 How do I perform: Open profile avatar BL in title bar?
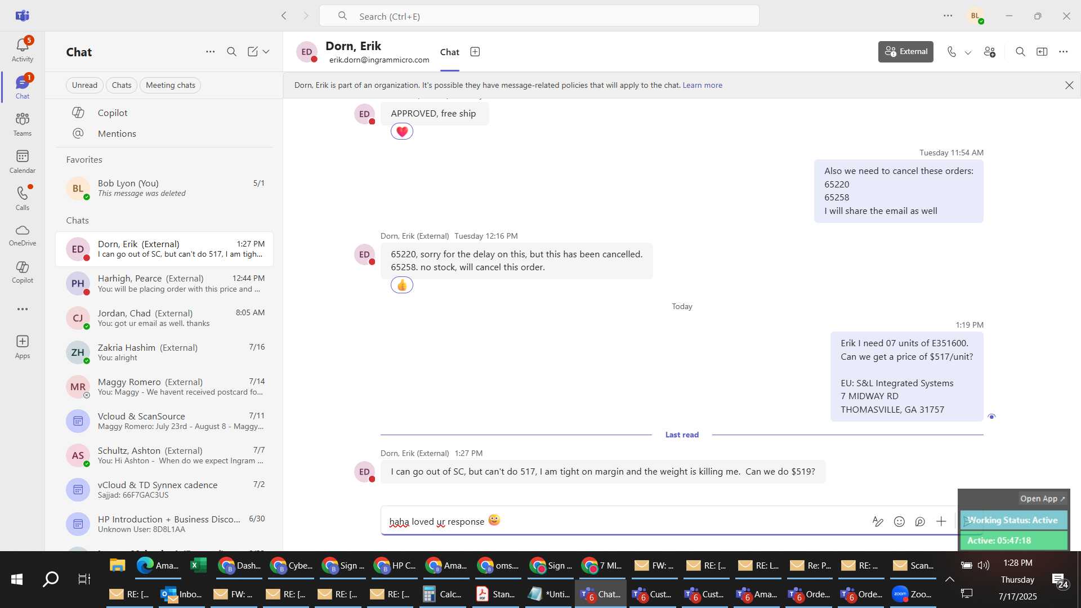[x=976, y=16]
